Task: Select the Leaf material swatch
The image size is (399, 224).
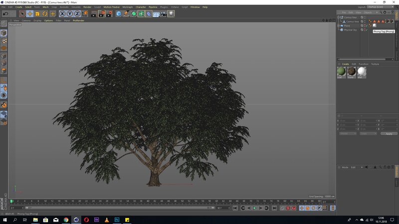Action: point(342,72)
